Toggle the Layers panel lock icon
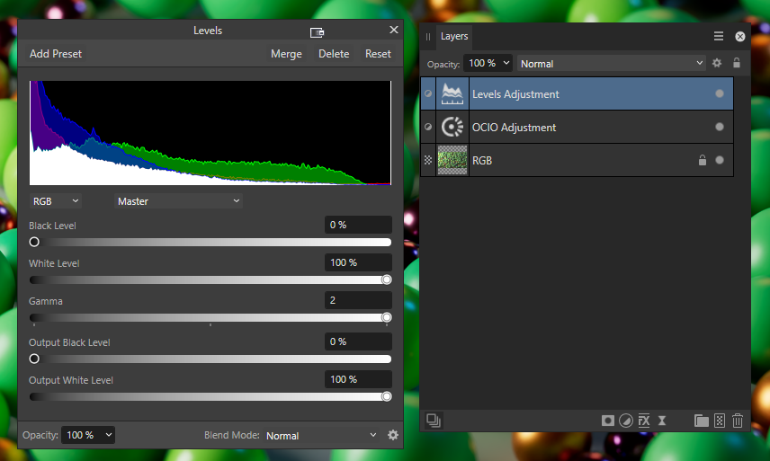The image size is (770, 461). pyautogui.click(x=737, y=63)
